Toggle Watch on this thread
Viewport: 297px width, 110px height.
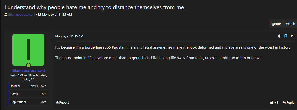click(290, 24)
